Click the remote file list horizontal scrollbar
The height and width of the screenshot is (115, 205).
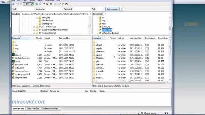[130, 82]
